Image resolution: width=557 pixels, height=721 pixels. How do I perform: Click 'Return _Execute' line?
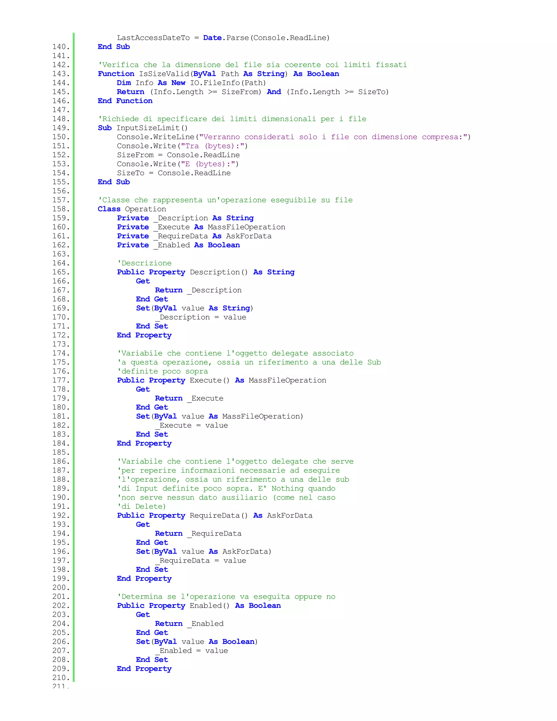pos(189,399)
